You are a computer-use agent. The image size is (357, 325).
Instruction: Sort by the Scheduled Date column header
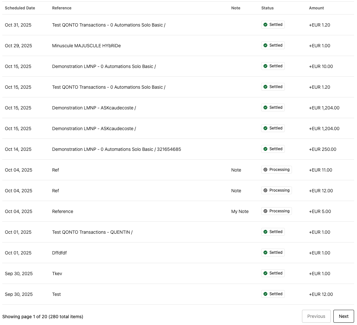pyautogui.click(x=20, y=8)
